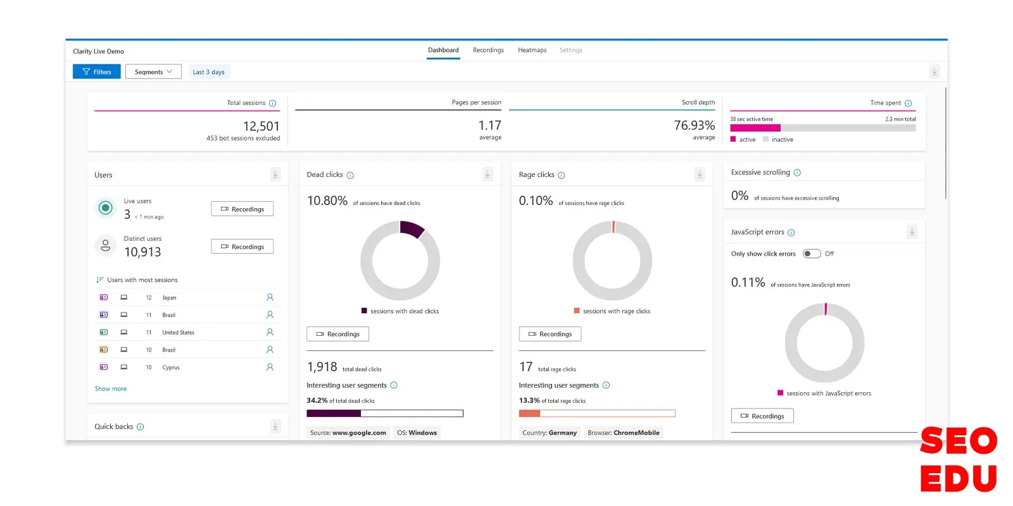The width and height of the screenshot is (1013, 506).
Task: Click the dead clicks segment percentage bar
Action: tap(385, 414)
